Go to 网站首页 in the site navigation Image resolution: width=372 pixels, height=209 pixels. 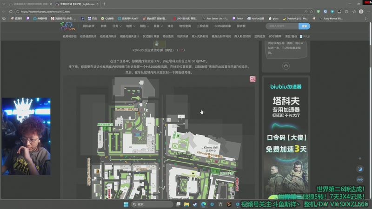tap(89, 26)
